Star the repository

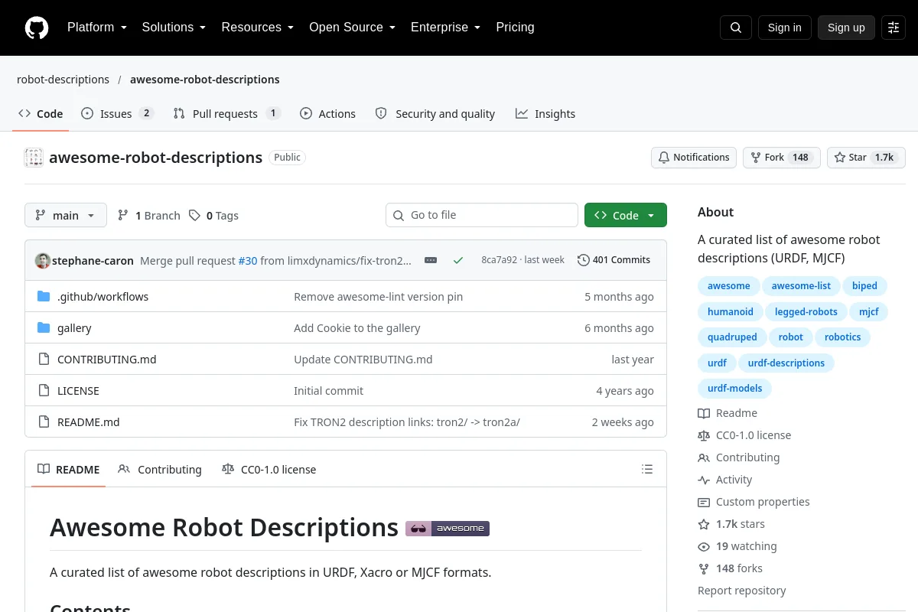[866, 158]
